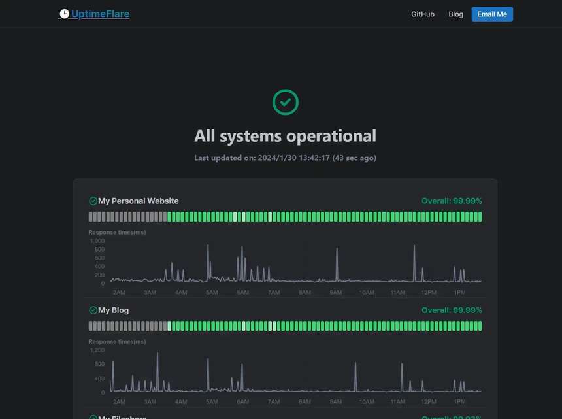Screen dimensions: 562x419
Task: Click the All systems operational heading
Action: pyautogui.click(x=285, y=136)
